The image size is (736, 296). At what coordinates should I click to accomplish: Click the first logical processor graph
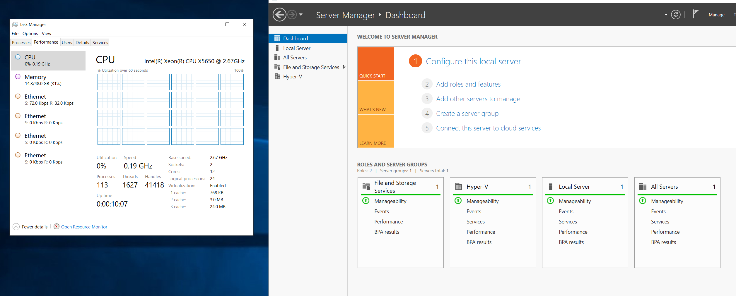[x=109, y=82]
